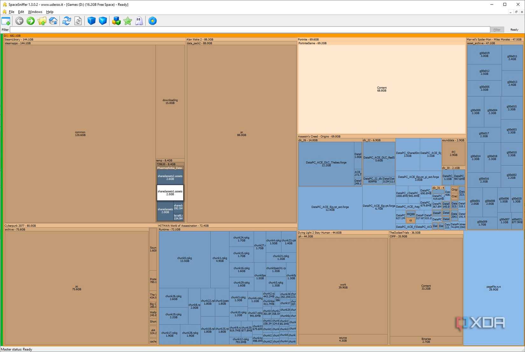Click the rescan document icon in the toolbar
The width and height of the screenshot is (525, 352).
[78, 21]
